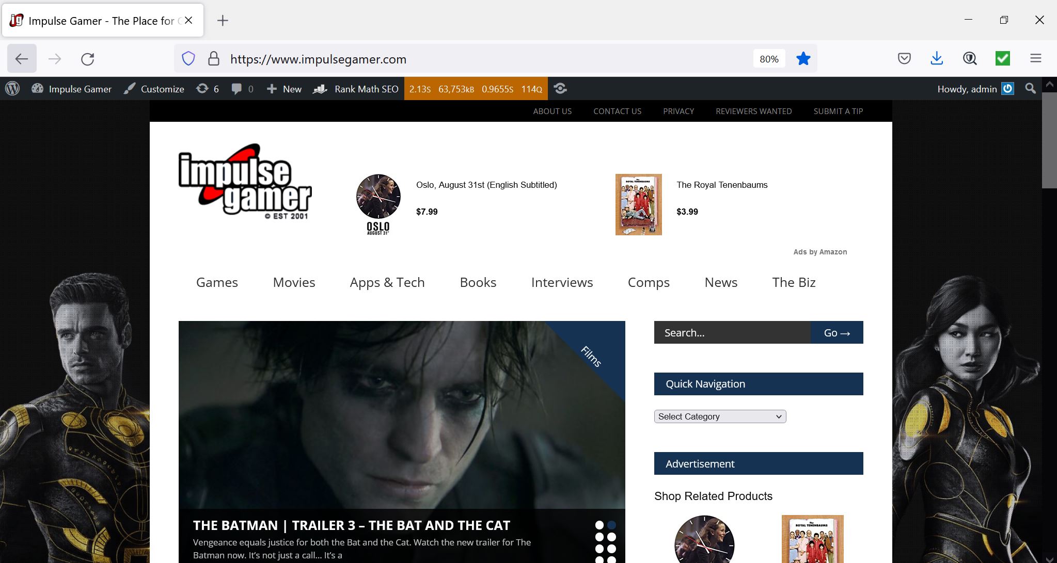Go back using the browser back arrow

coord(22,59)
